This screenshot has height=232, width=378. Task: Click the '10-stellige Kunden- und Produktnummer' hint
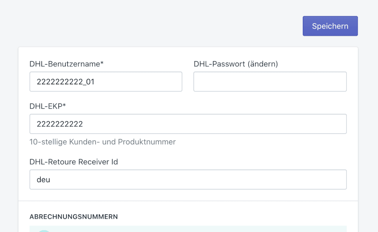[x=103, y=142]
